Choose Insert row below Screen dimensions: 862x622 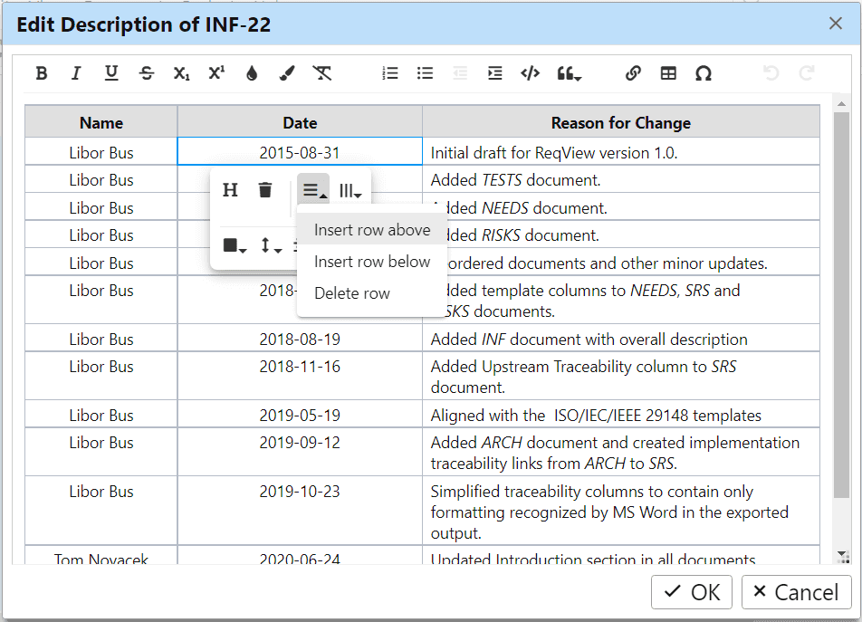(372, 262)
